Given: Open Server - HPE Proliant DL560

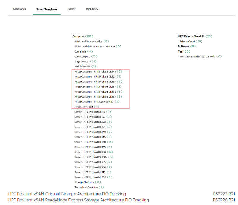Looking at the screenshot, I should [x=93, y=167].
